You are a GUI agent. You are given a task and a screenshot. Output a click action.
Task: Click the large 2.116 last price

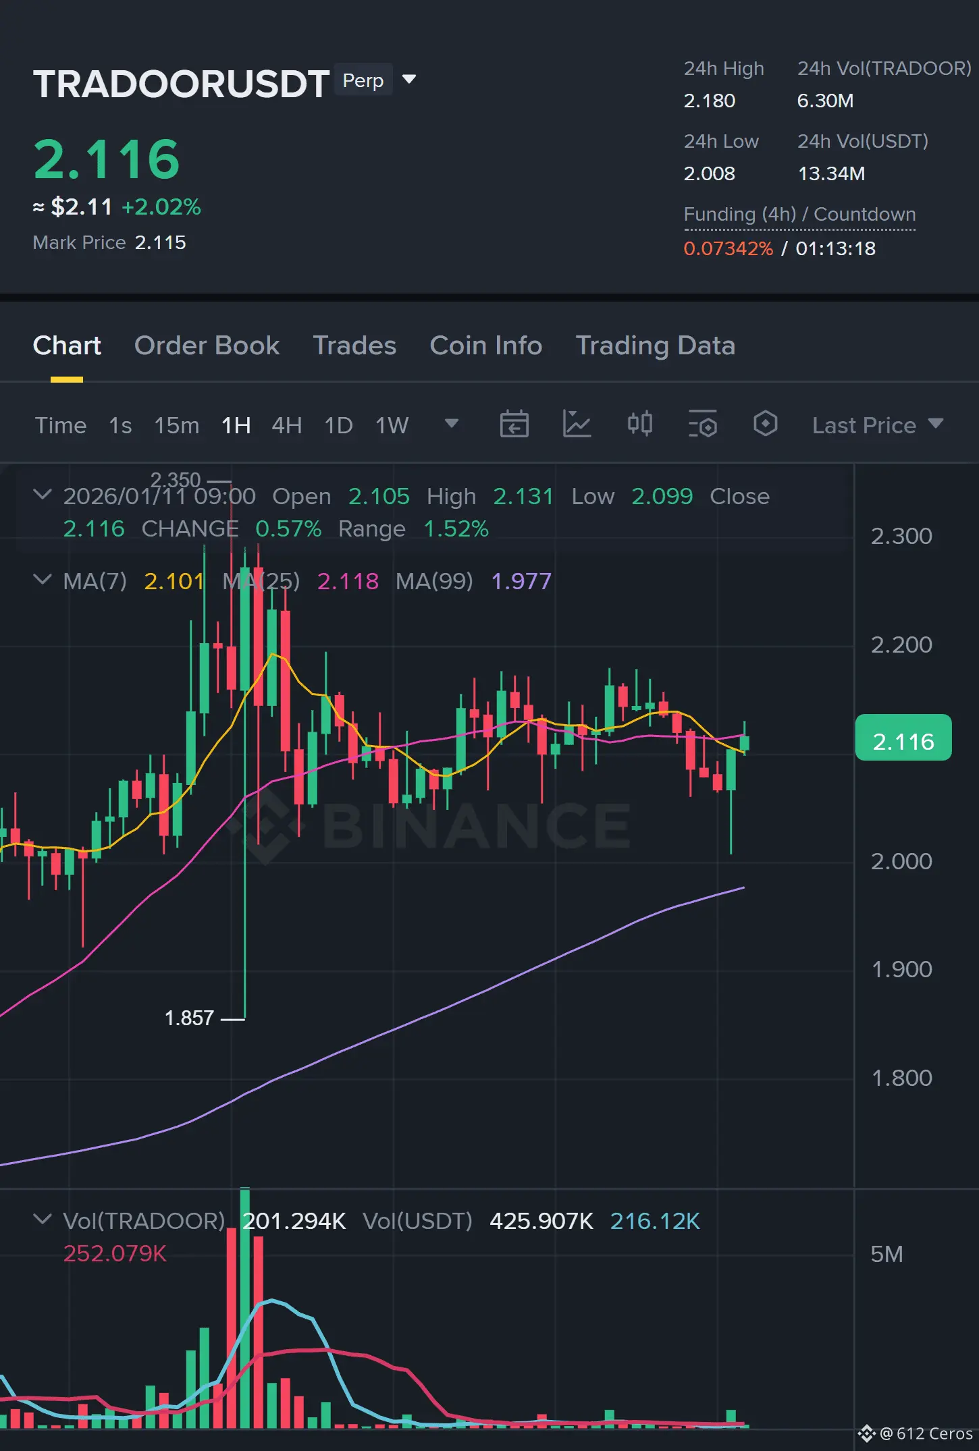click(107, 159)
